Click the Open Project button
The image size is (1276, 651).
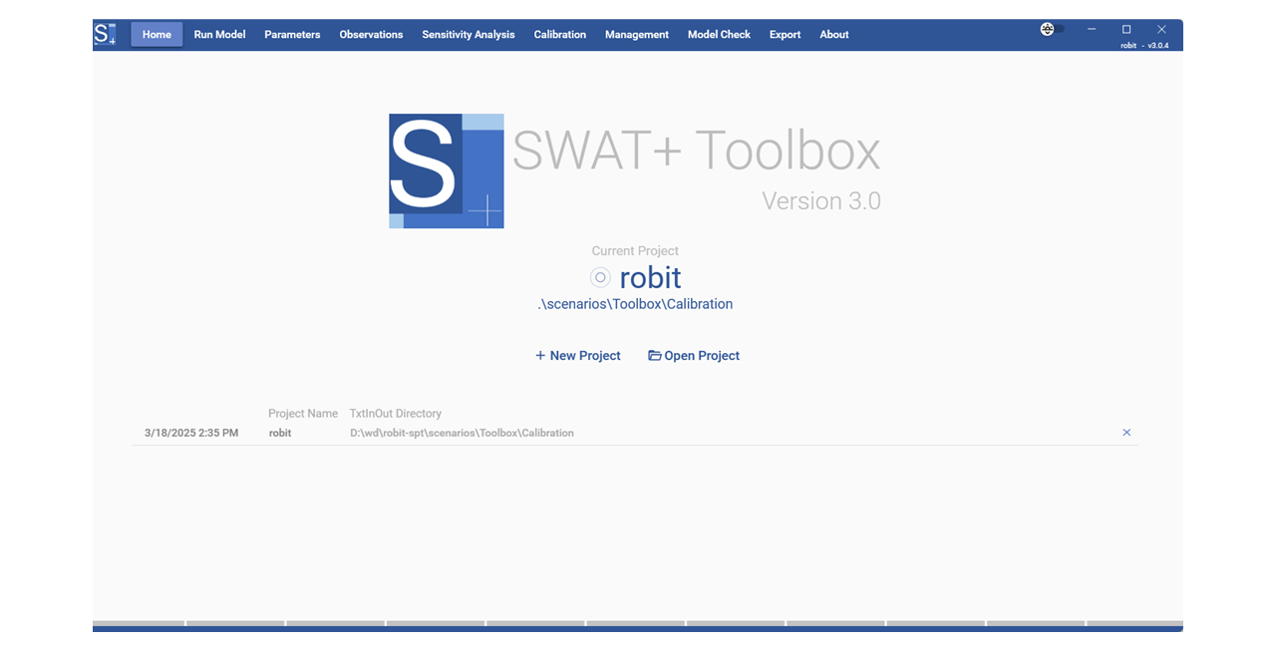pos(694,356)
